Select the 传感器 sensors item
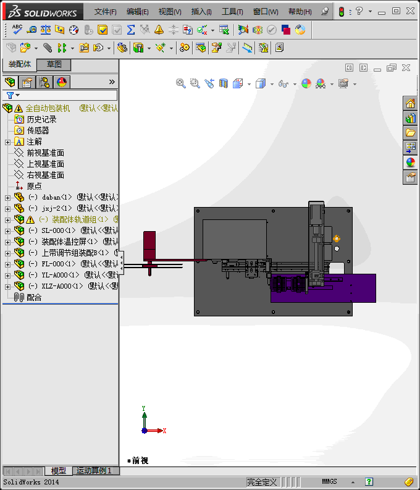The image size is (420, 490). point(38,130)
